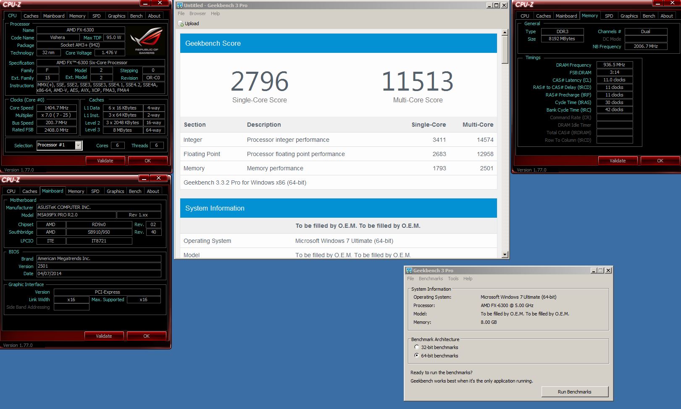Click the CAS# Latency 11.0 clocks field

coord(614,80)
